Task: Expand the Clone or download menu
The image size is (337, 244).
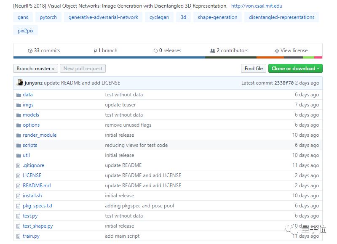Action: click(x=295, y=69)
